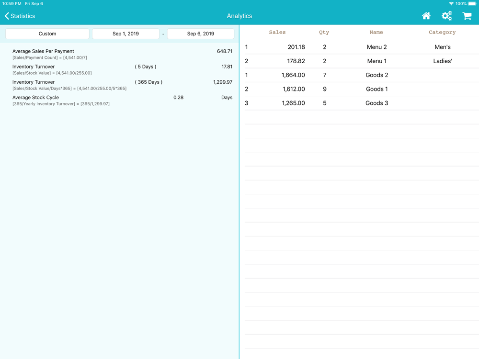Sort by Name column header
The image size is (479, 359).
click(376, 33)
